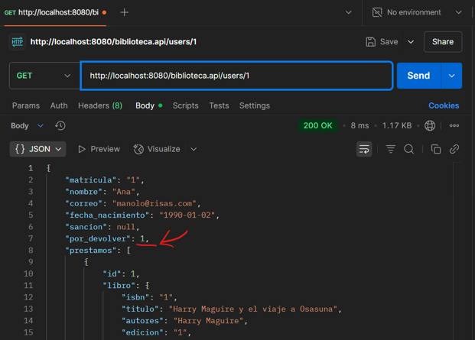Click the "isbn" key on line 12
This screenshot has height=340, width=475.
135,297
